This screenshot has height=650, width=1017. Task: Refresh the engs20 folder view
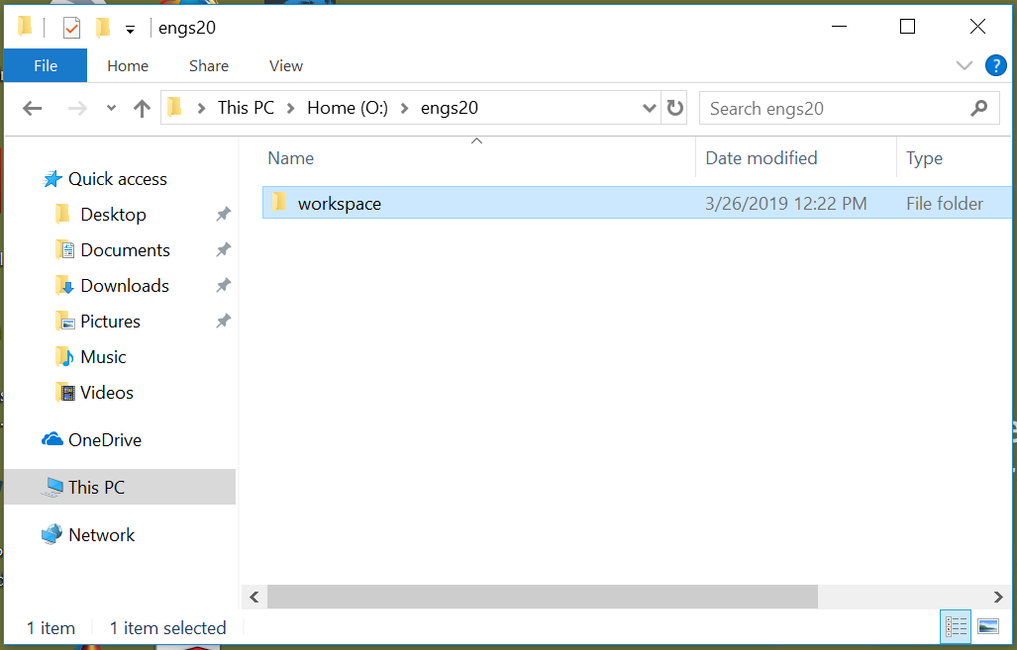674,108
